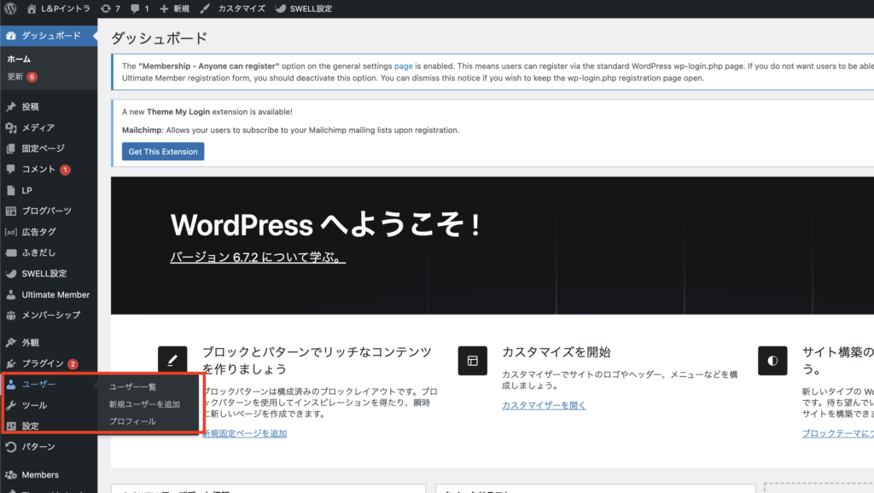This screenshot has height=493, width=874.
Task: Open プロフィール from the user submenu
Action: pos(132,421)
